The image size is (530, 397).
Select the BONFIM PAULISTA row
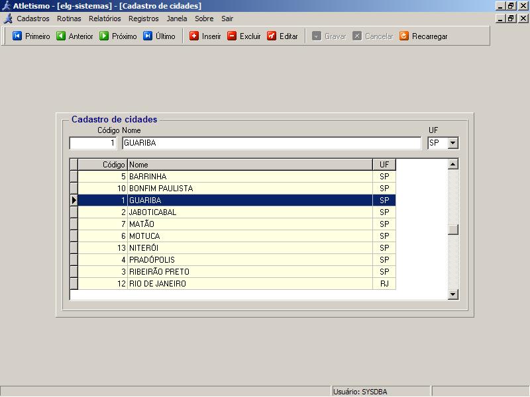(233, 189)
